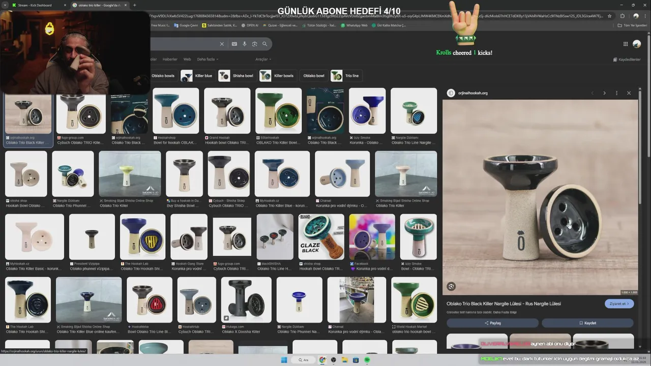Click the large hookah bowl preview image
Viewport: 651px width, 366px height.
(x=540, y=197)
